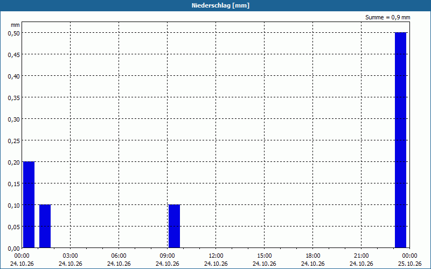431x269 pixels.
Task: Select the 0,10 mm bar after 09:00
Action: pos(174,226)
